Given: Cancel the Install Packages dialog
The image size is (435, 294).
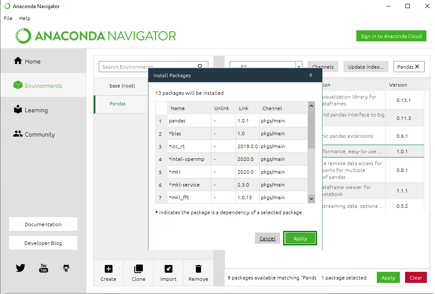Looking at the screenshot, I should [267, 239].
